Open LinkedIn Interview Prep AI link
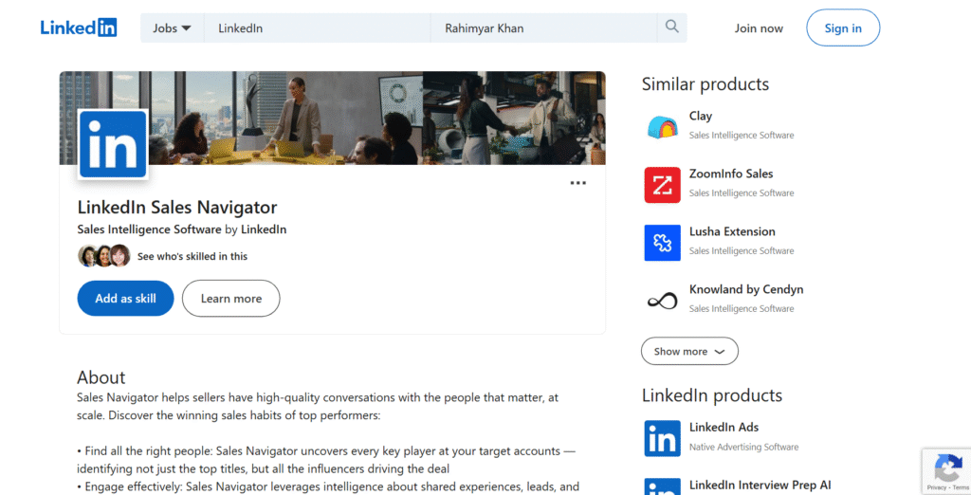The image size is (971, 495). coord(760,486)
